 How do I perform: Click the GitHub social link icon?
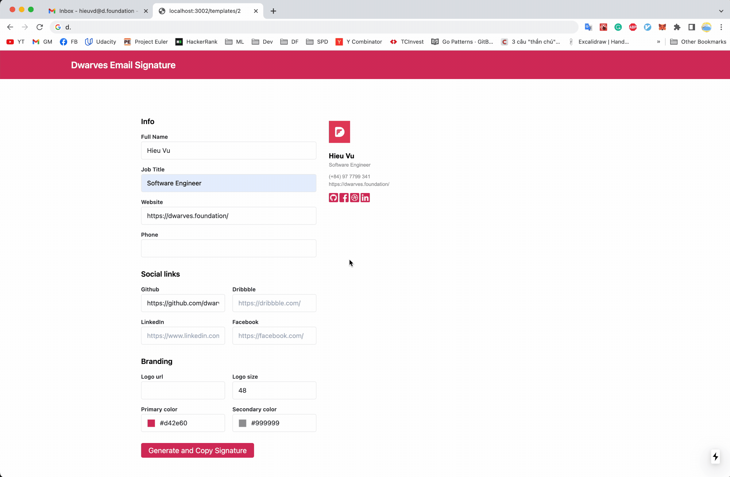(333, 198)
